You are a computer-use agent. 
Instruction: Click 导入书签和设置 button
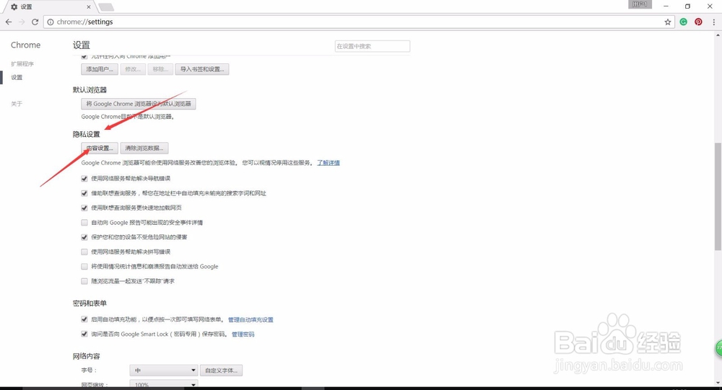[202, 69]
